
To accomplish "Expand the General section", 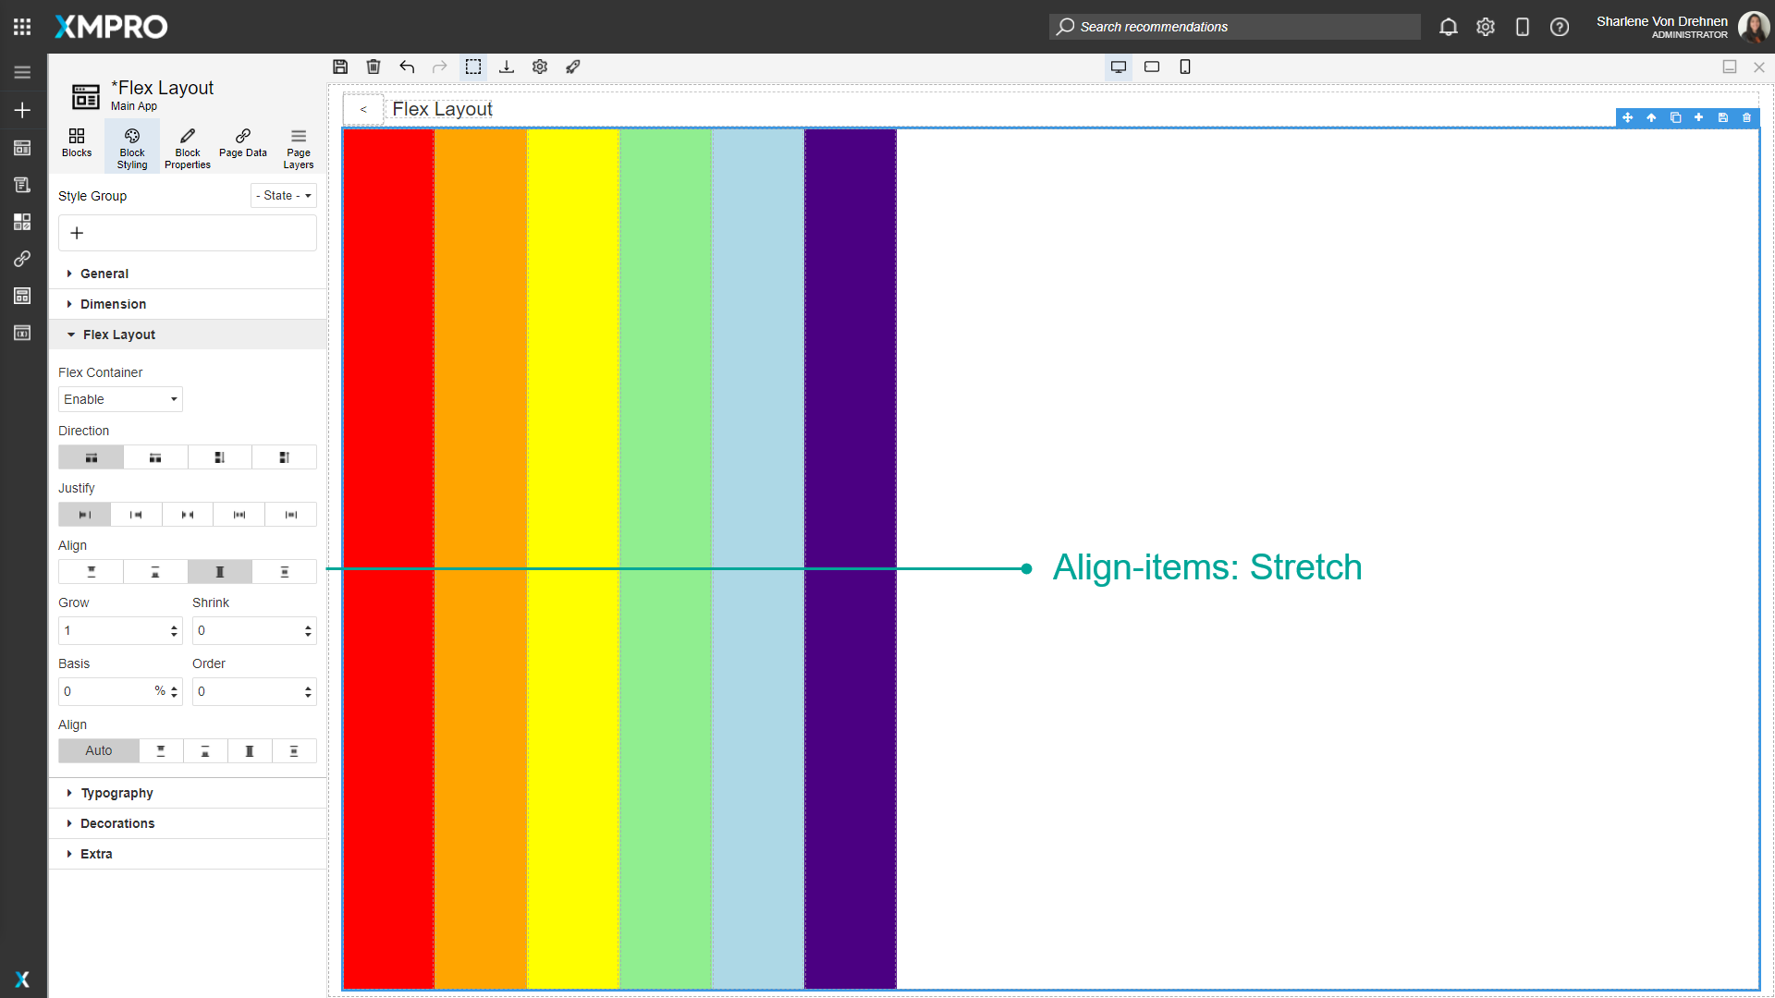I will click(x=104, y=274).
